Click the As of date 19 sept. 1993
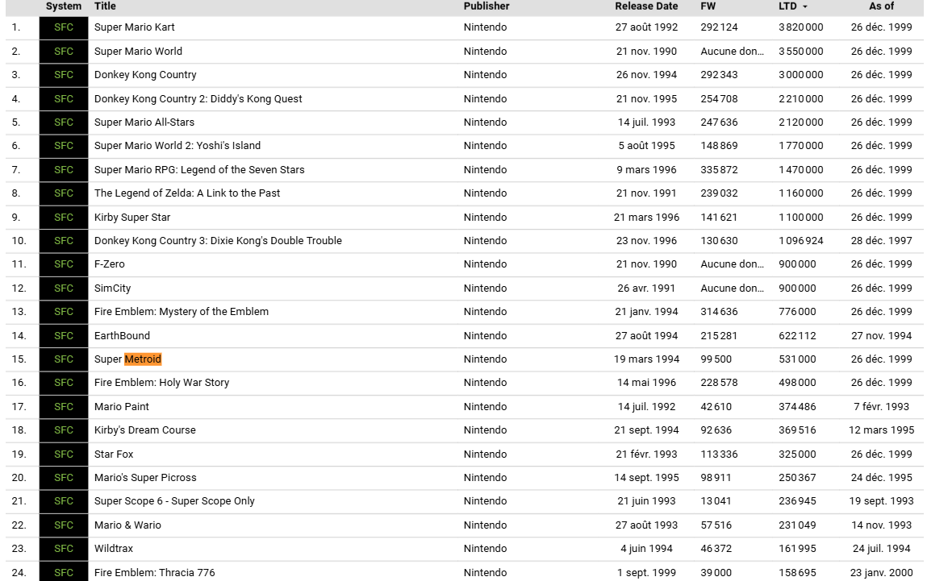 click(x=881, y=501)
